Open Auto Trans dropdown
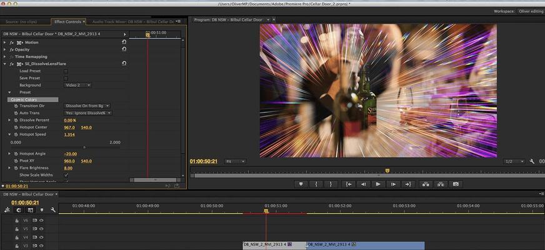This screenshot has height=250, width=545. (88, 113)
